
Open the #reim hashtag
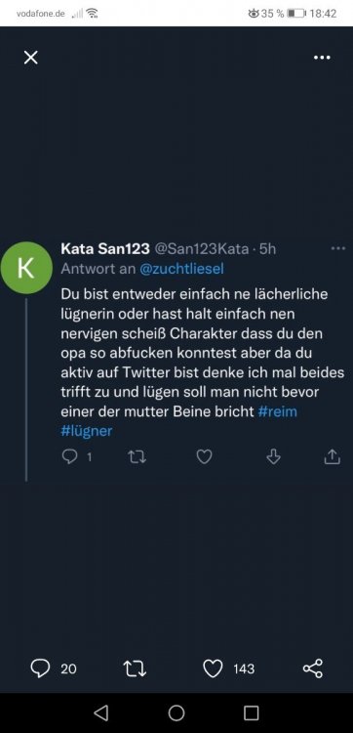[277, 411]
